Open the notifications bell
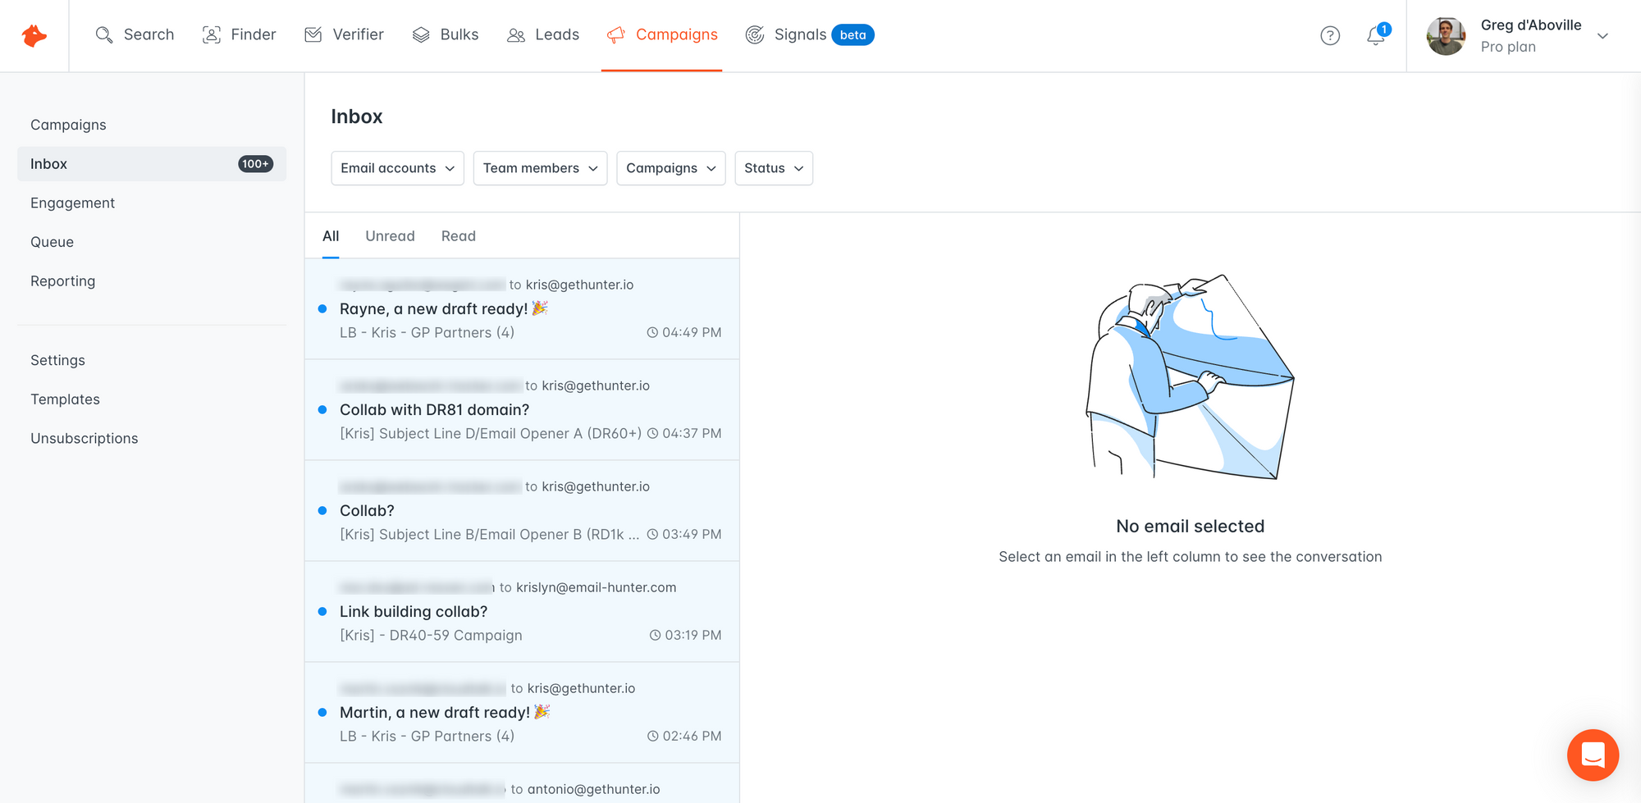Image resolution: width=1641 pixels, height=803 pixels. (x=1377, y=35)
